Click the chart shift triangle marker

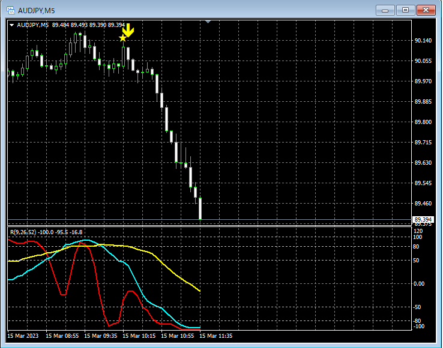point(208,22)
